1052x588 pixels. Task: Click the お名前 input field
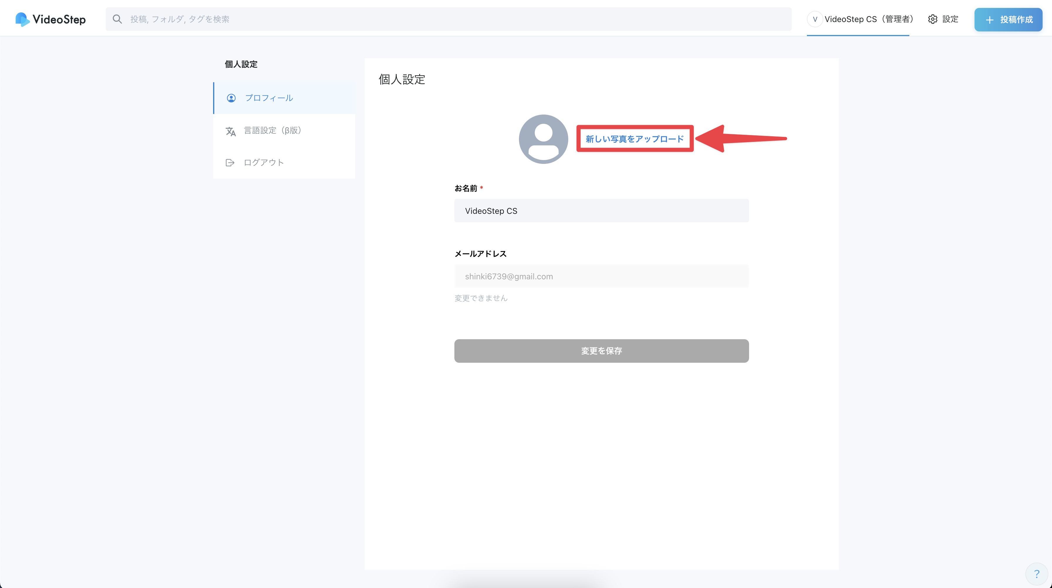point(601,211)
